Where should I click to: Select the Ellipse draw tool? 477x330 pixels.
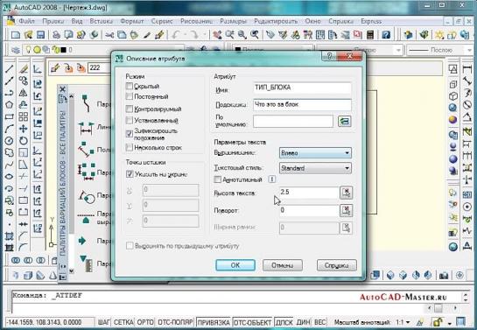[x=9, y=177]
